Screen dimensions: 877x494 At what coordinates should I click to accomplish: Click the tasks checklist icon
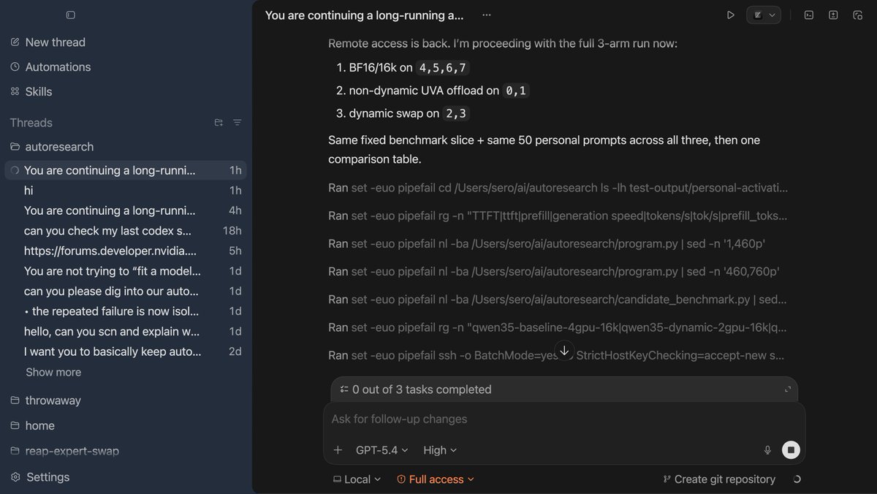coord(344,389)
